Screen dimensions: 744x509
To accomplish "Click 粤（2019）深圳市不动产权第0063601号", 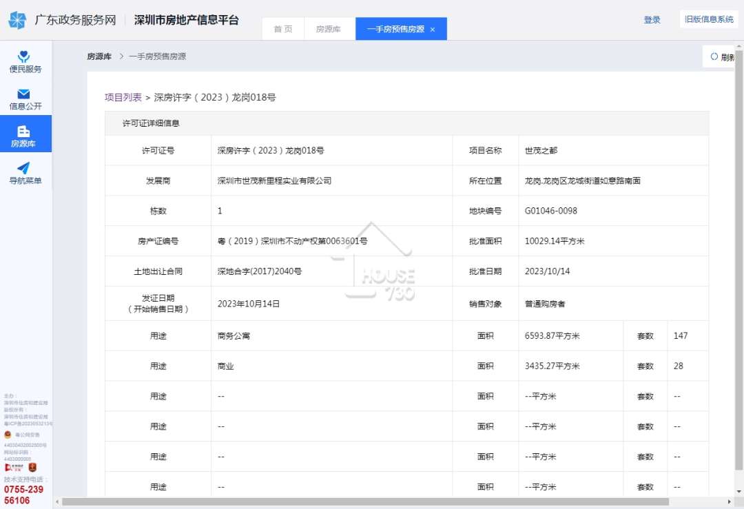I will tap(292, 241).
